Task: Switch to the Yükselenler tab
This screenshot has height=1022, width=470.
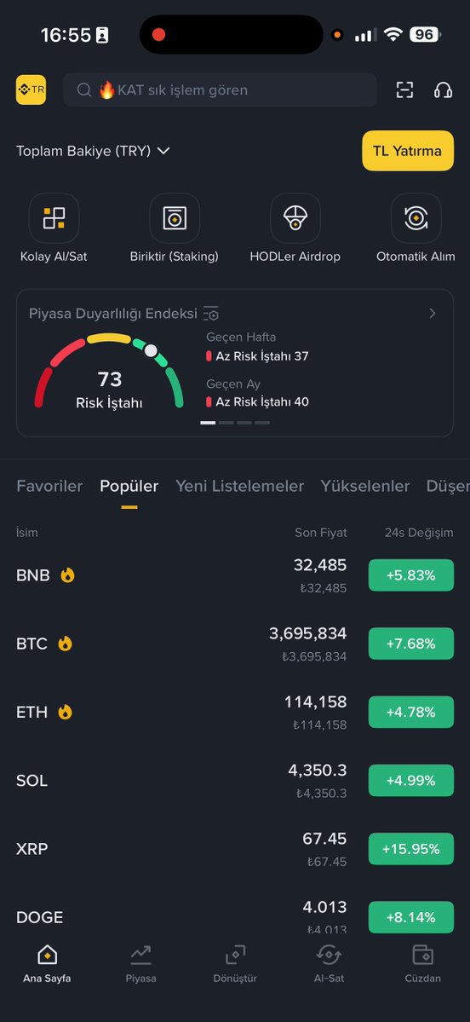Action: (365, 486)
